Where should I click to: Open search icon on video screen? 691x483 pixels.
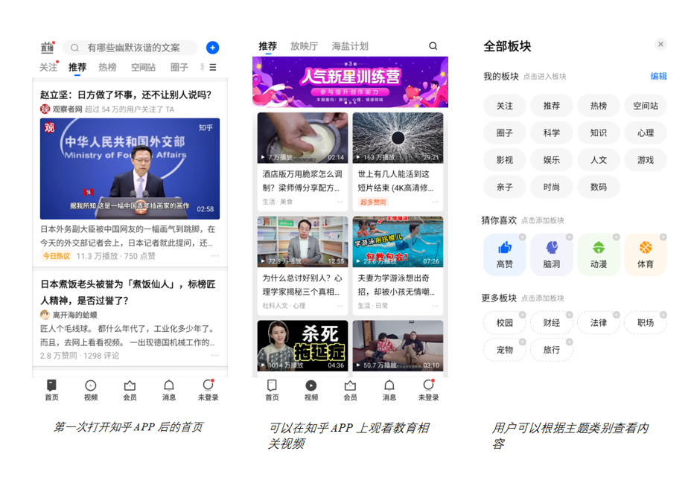pyautogui.click(x=433, y=46)
